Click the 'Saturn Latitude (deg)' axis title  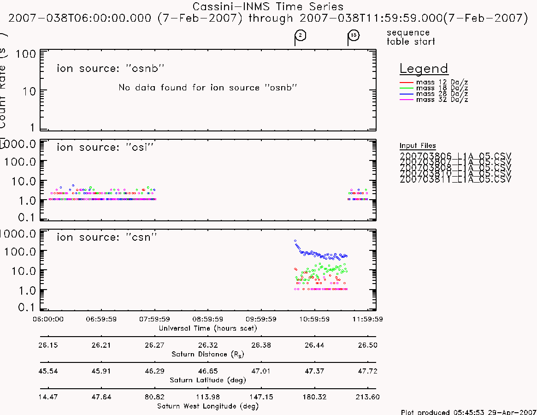point(208,380)
